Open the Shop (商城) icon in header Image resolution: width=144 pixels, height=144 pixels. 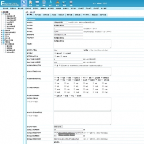pyautogui.click(x=64, y=3)
